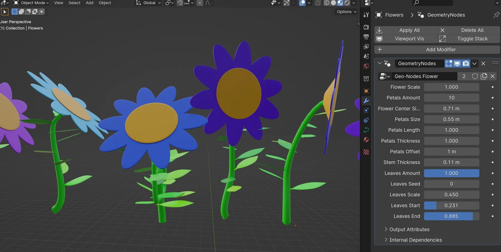
Task: Toggle viewport display for GeometryNodes modifier
Action: (x=457, y=63)
